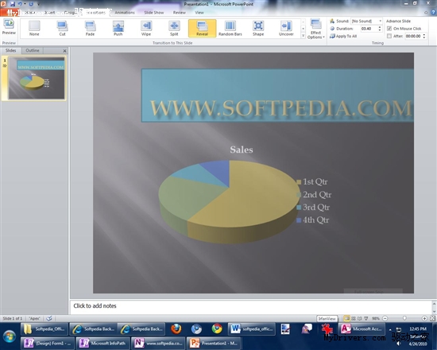The height and width of the screenshot is (350, 437).
Task: Switch to Slide Sorter view
Action: point(354,318)
